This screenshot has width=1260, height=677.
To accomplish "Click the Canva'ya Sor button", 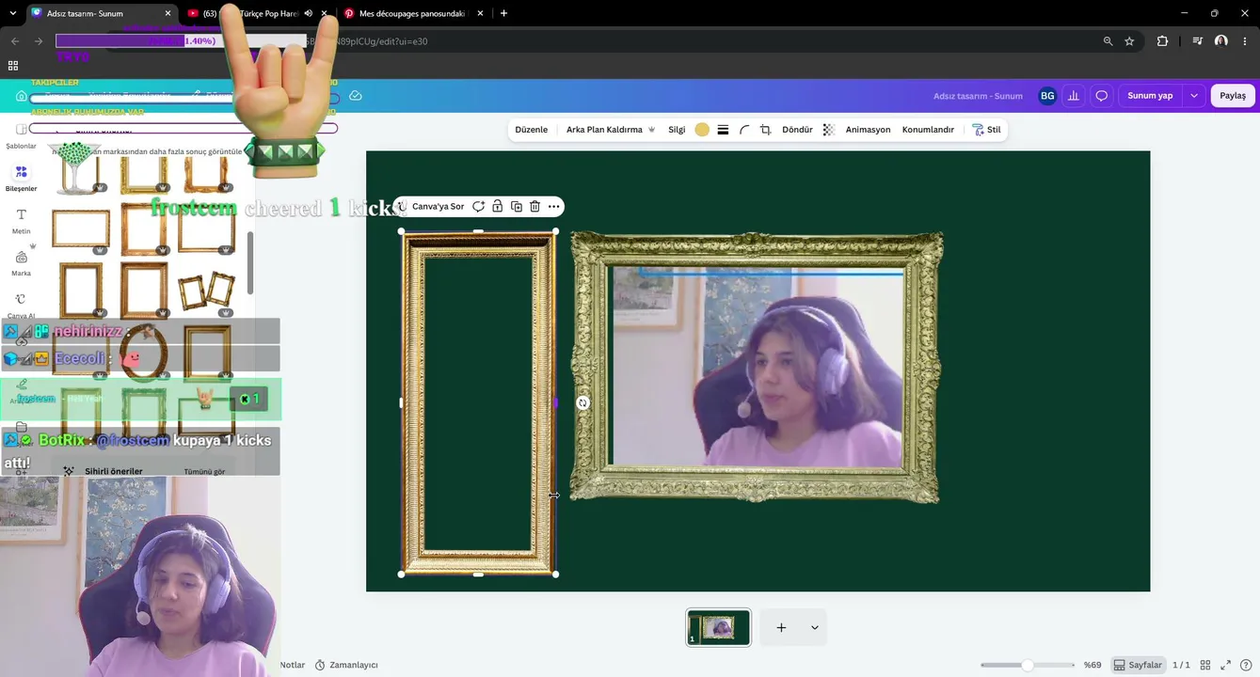I will click(x=432, y=206).
